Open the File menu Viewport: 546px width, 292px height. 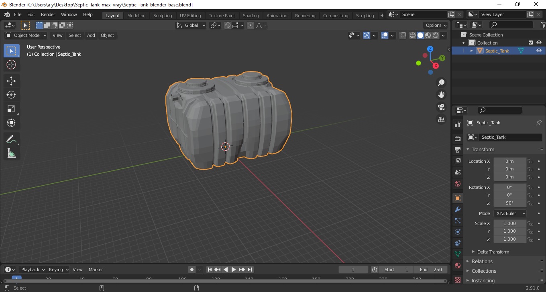pyautogui.click(x=18, y=14)
